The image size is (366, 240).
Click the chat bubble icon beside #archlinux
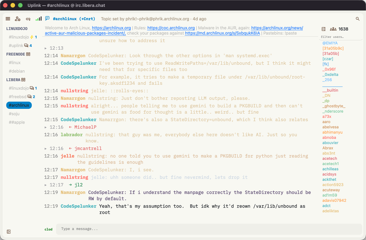click(x=48, y=18)
